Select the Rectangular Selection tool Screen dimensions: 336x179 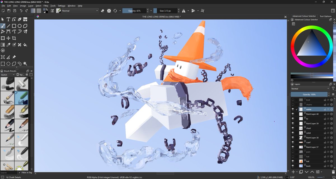[3, 63]
